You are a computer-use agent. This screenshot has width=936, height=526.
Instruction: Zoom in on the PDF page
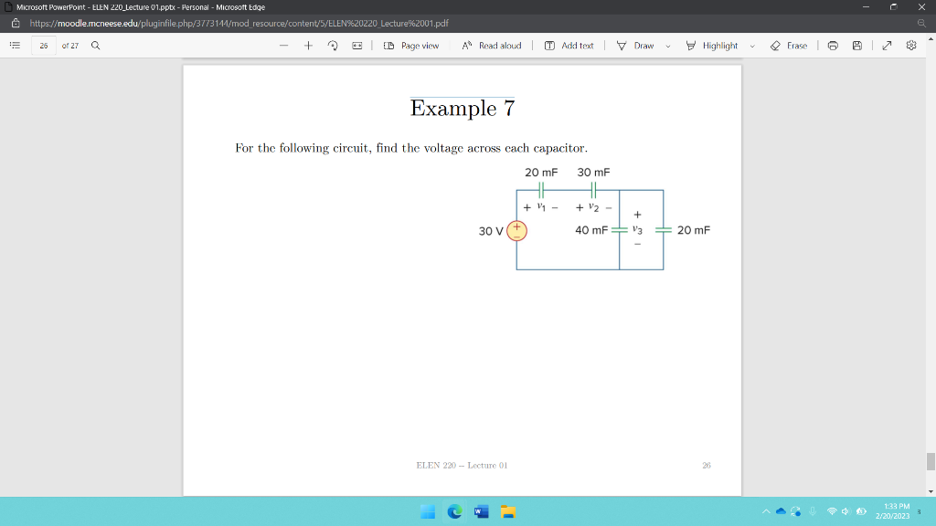point(307,45)
